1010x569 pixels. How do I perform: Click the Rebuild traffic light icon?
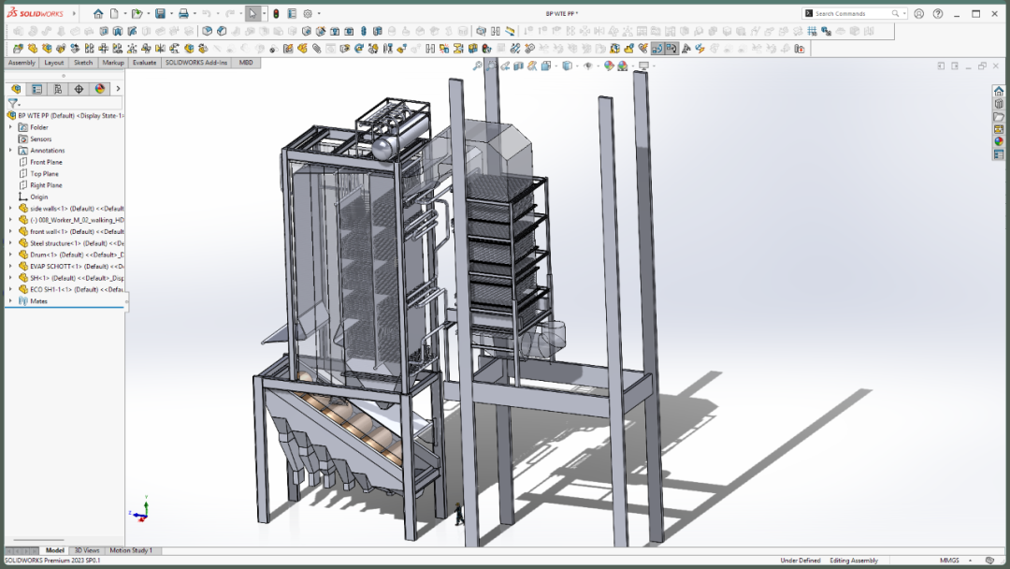point(276,13)
